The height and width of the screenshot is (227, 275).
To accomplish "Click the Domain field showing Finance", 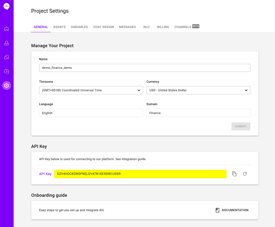I will point(198,113).
